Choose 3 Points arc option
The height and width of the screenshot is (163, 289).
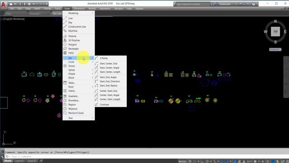coord(111,58)
